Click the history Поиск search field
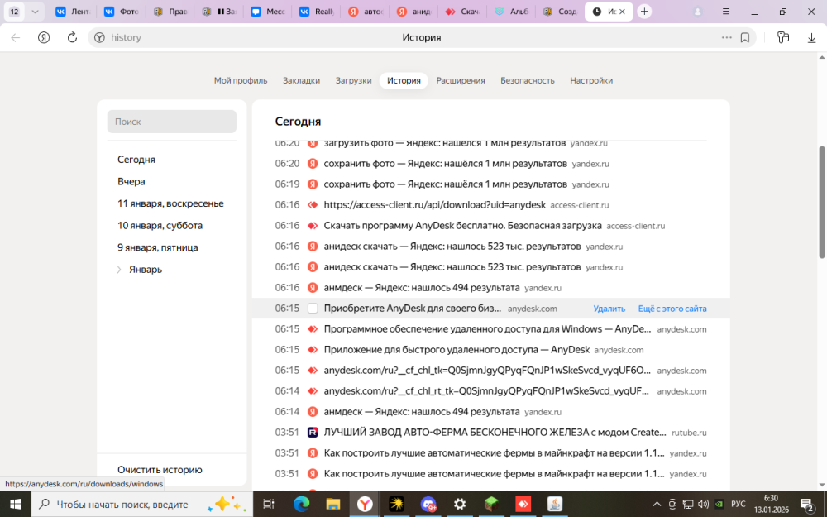This screenshot has height=517, width=827. 172,122
